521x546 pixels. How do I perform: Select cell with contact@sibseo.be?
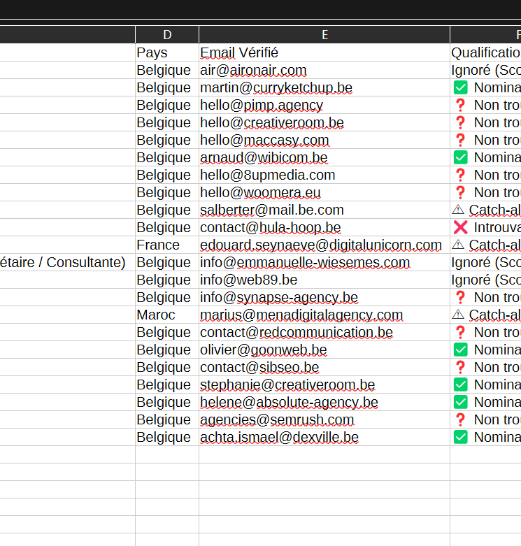point(324,367)
